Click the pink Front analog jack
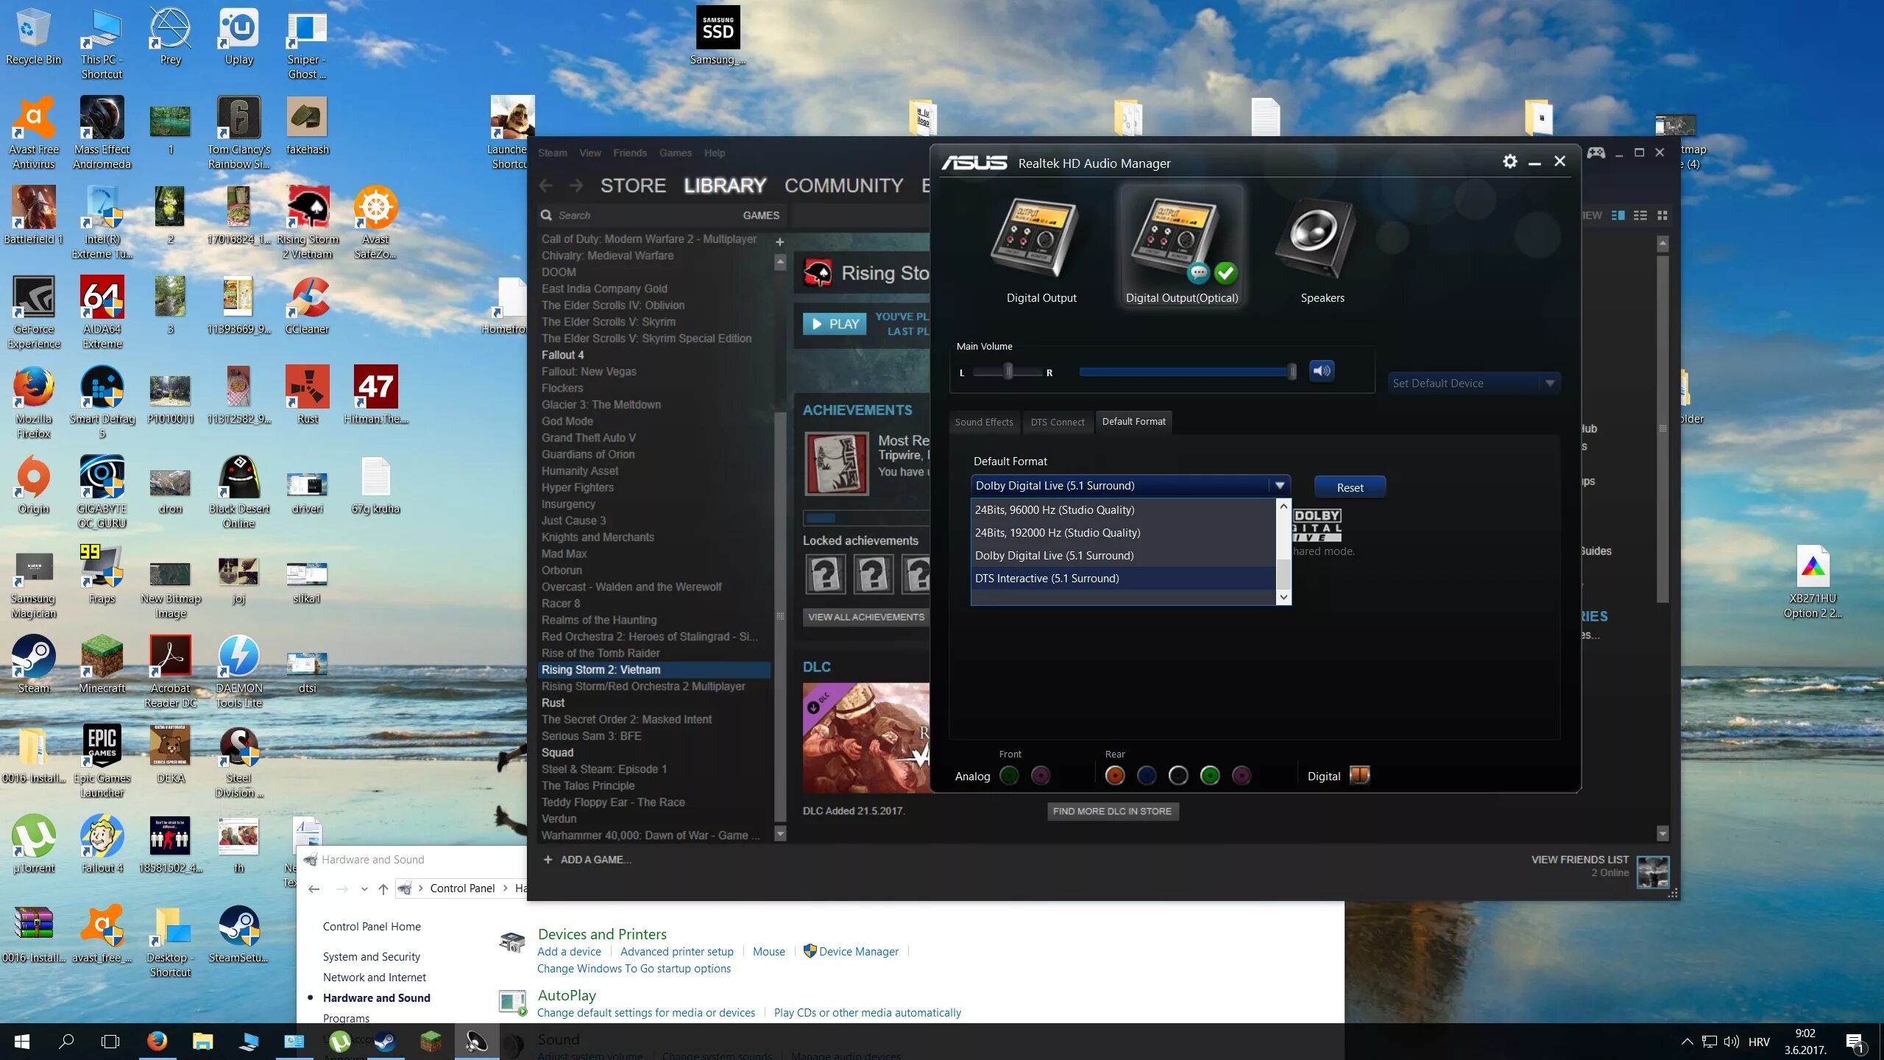 1041,775
